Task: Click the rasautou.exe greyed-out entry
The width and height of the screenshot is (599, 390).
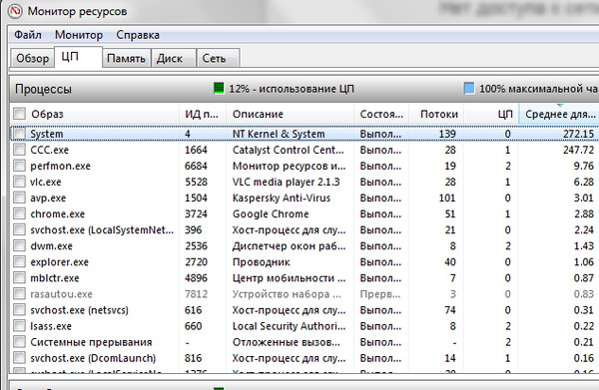Action: tap(62, 294)
